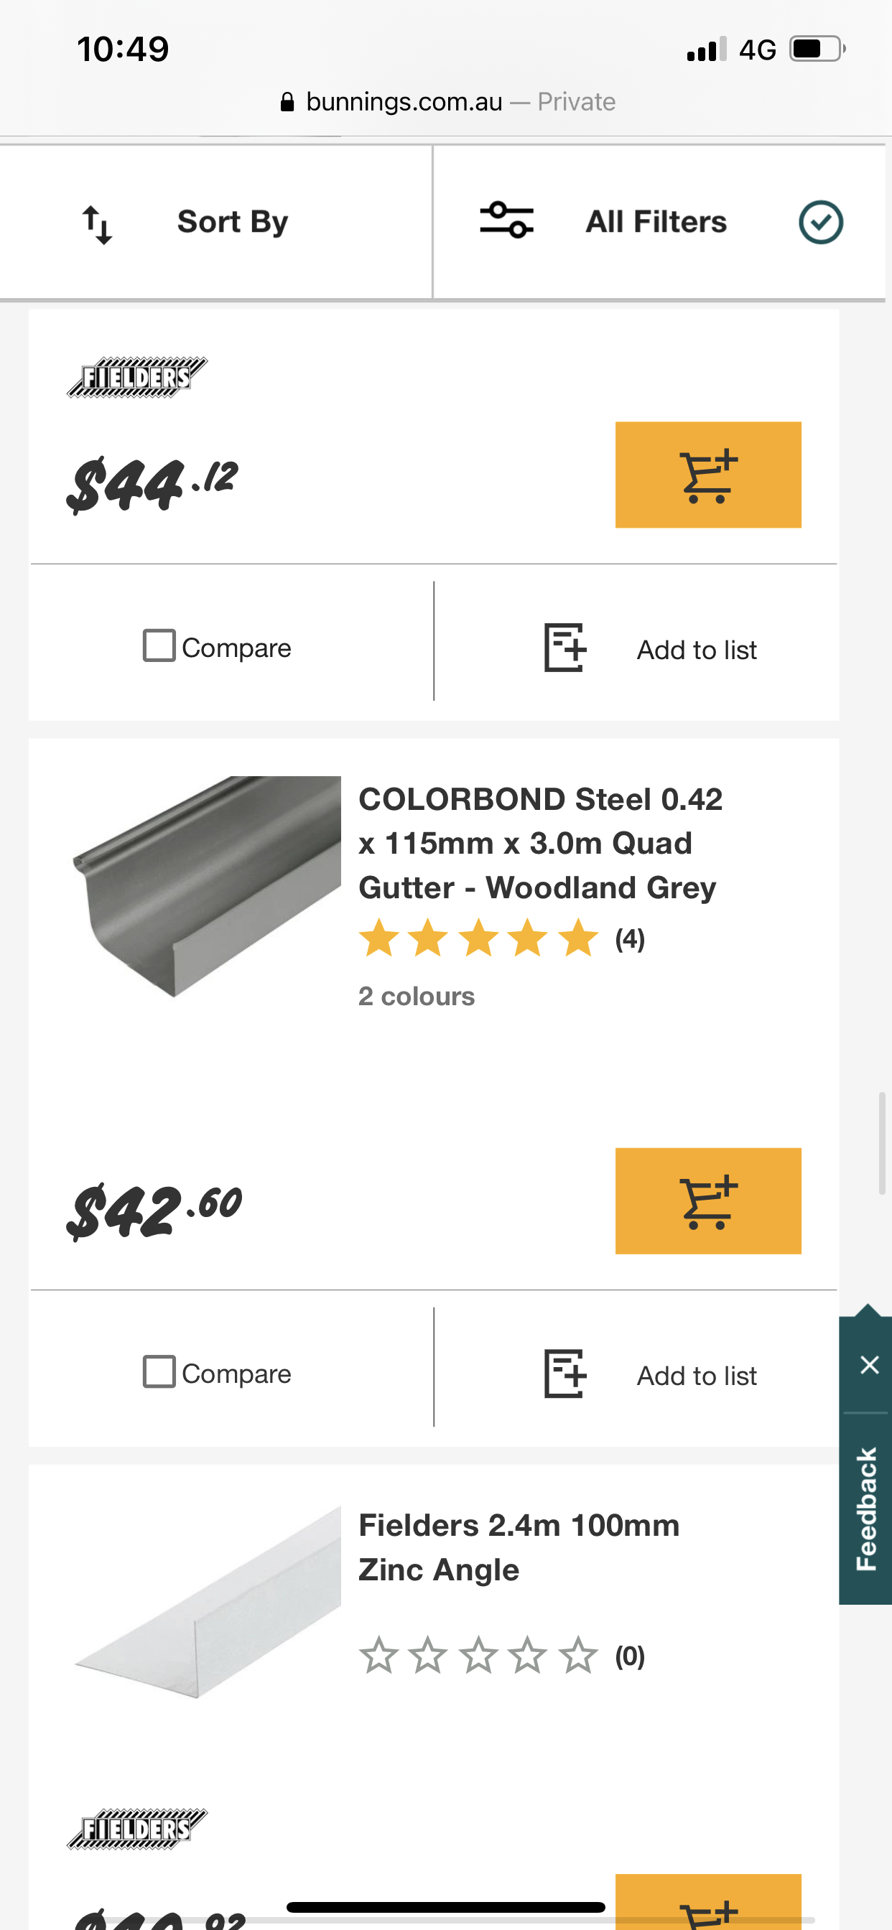Screen dimensions: 892x1930
Task: Open the COLORBOND Quad Gutter product page
Action: click(538, 842)
